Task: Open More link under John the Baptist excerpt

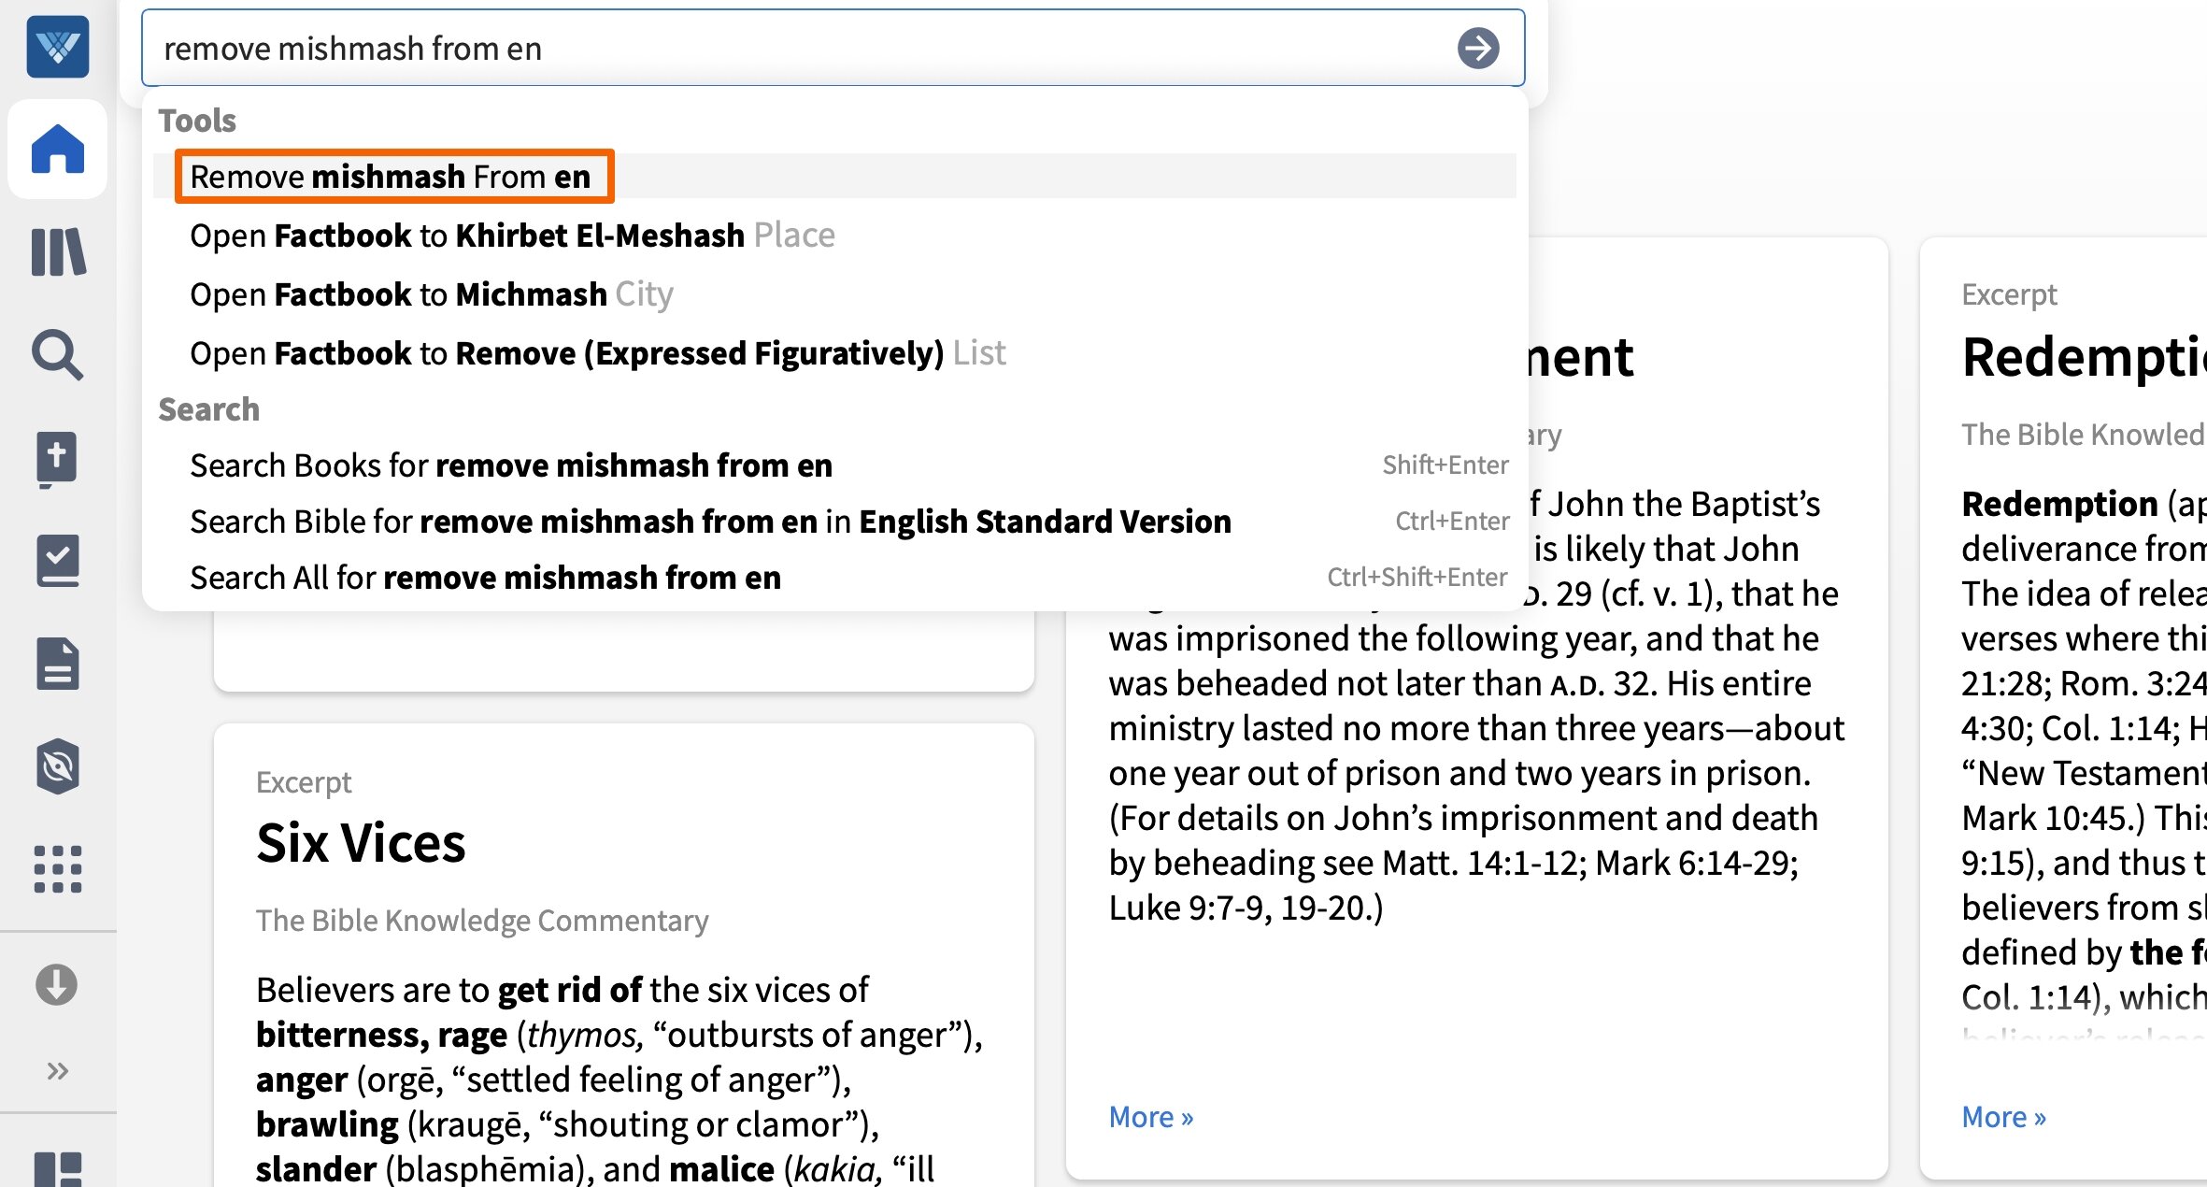Action: click(x=1150, y=1117)
